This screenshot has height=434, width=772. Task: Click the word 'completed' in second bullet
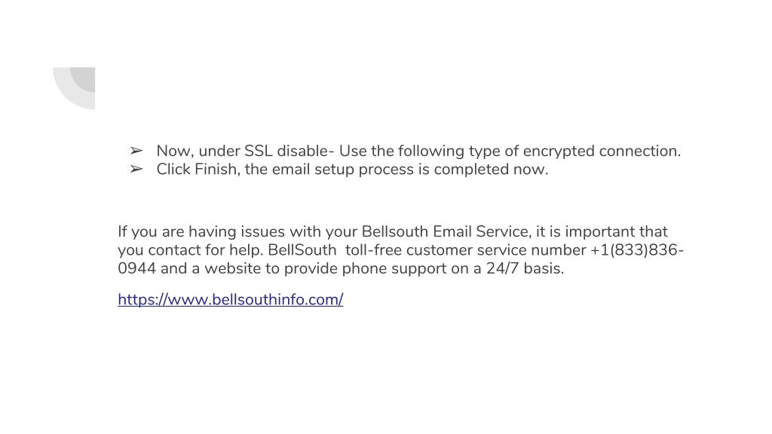(x=471, y=170)
